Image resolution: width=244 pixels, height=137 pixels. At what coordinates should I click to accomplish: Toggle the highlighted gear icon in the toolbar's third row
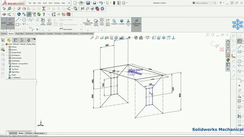(x=29, y=14)
